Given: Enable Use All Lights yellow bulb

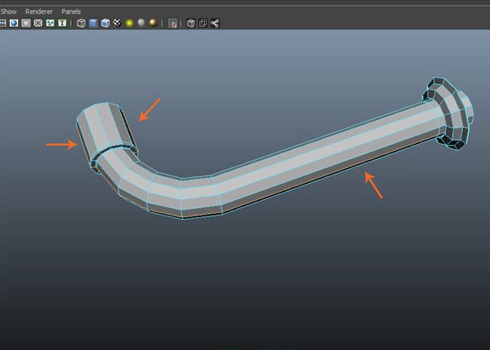Looking at the screenshot, I should 129,23.
